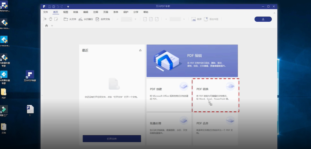Switch to the 表单 tab
The width and height of the screenshot is (311, 149).
click(x=116, y=12)
